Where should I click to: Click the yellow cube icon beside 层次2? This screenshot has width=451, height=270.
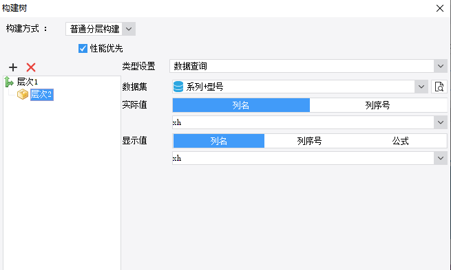[x=23, y=94]
